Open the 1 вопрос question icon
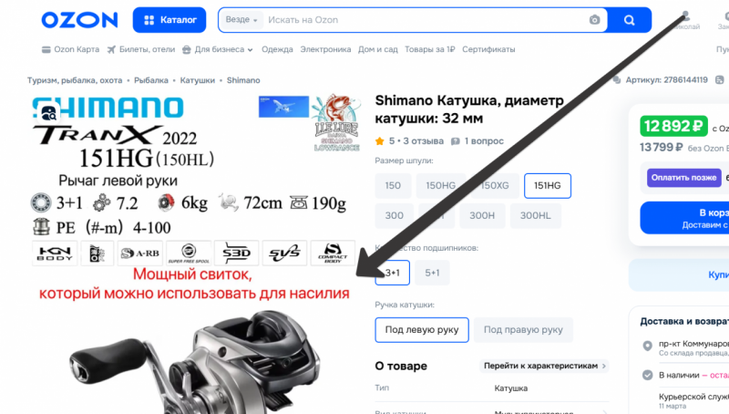This screenshot has width=729, height=414. pyautogui.click(x=458, y=141)
